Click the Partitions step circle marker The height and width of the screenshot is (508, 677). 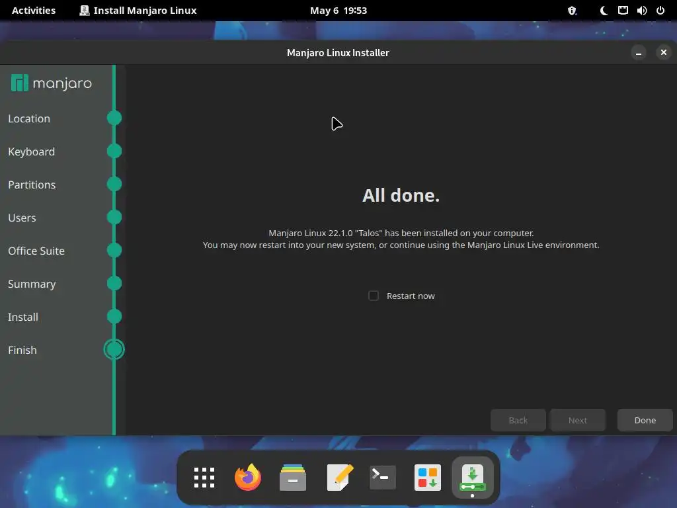(114, 184)
